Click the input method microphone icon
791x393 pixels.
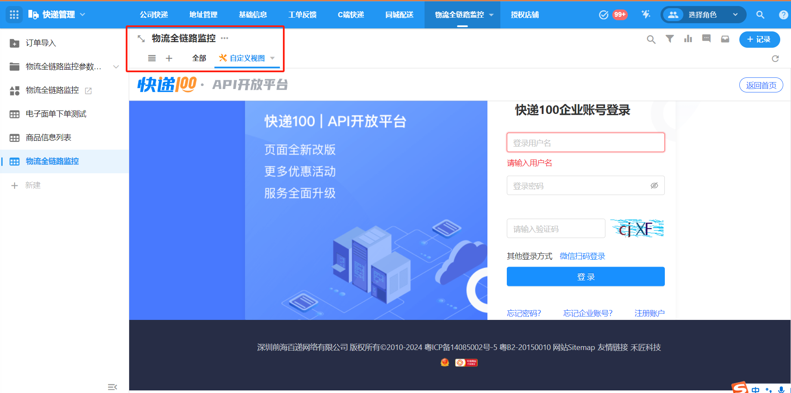(781, 390)
